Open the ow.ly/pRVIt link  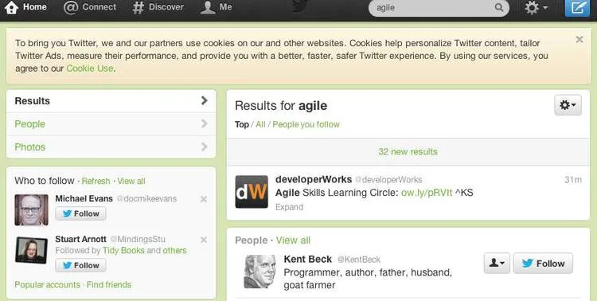tap(427, 193)
